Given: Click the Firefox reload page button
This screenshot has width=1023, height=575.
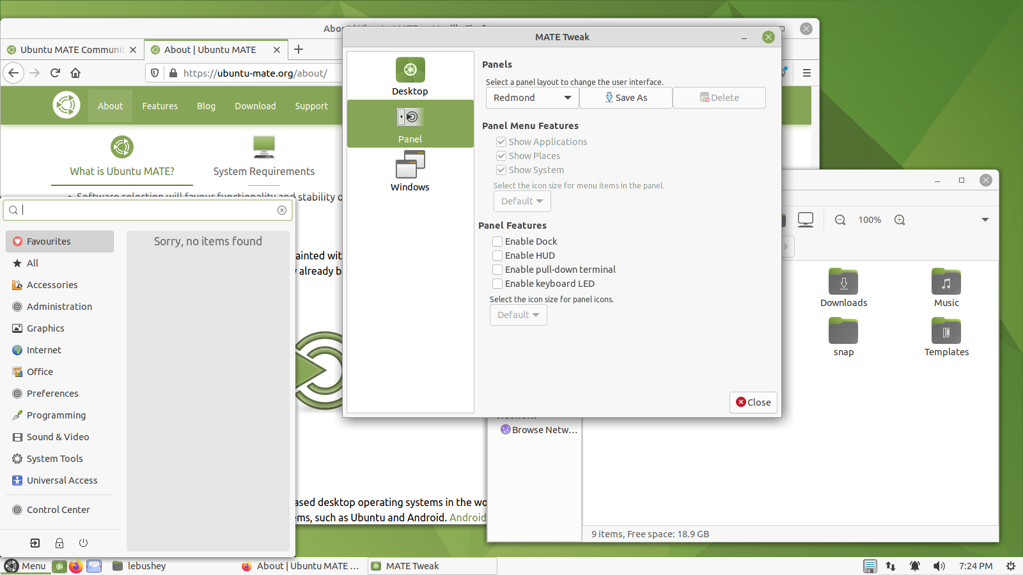Looking at the screenshot, I should pyautogui.click(x=55, y=73).
